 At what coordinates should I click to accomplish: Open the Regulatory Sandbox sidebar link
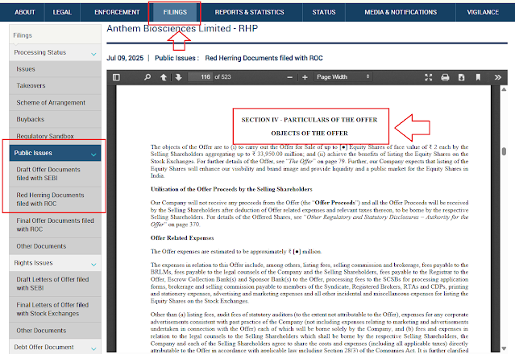click(x=55, y=136)
